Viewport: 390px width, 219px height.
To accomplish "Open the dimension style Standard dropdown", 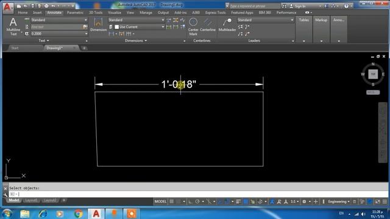I will click(x=136, y=20).
